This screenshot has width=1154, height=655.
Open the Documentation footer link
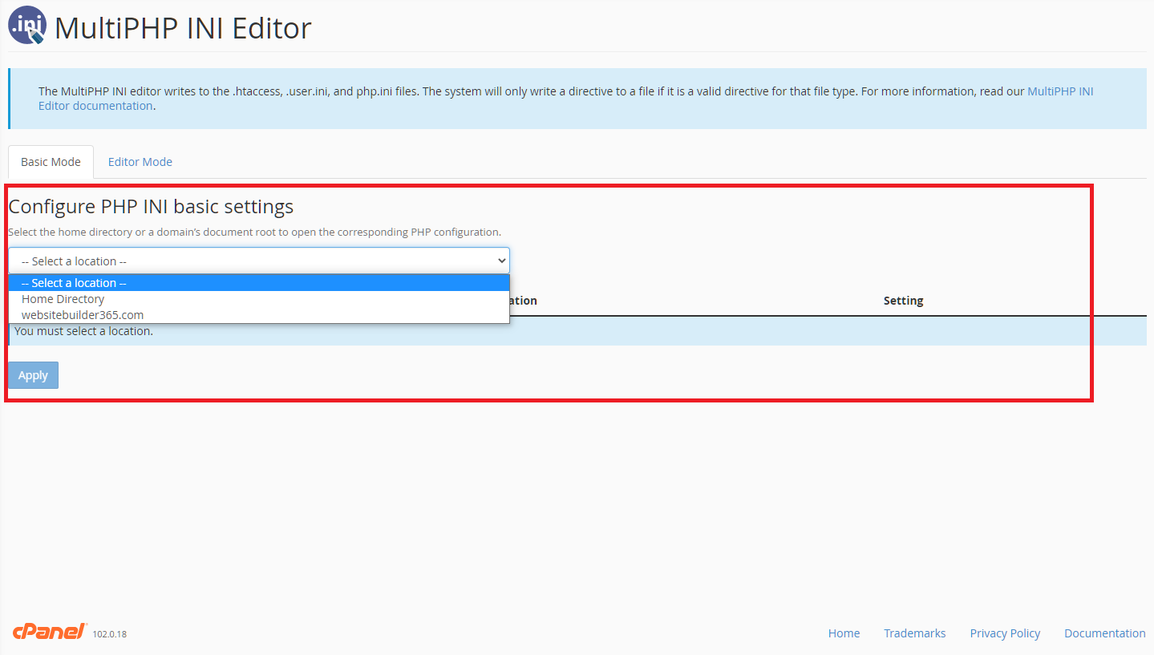[1104, 633]
